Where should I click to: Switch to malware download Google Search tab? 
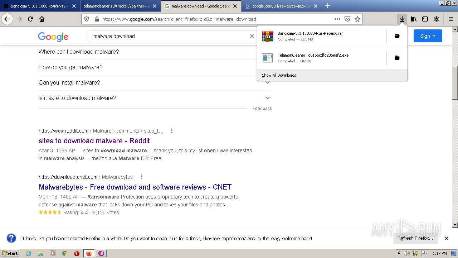point(201,6)
